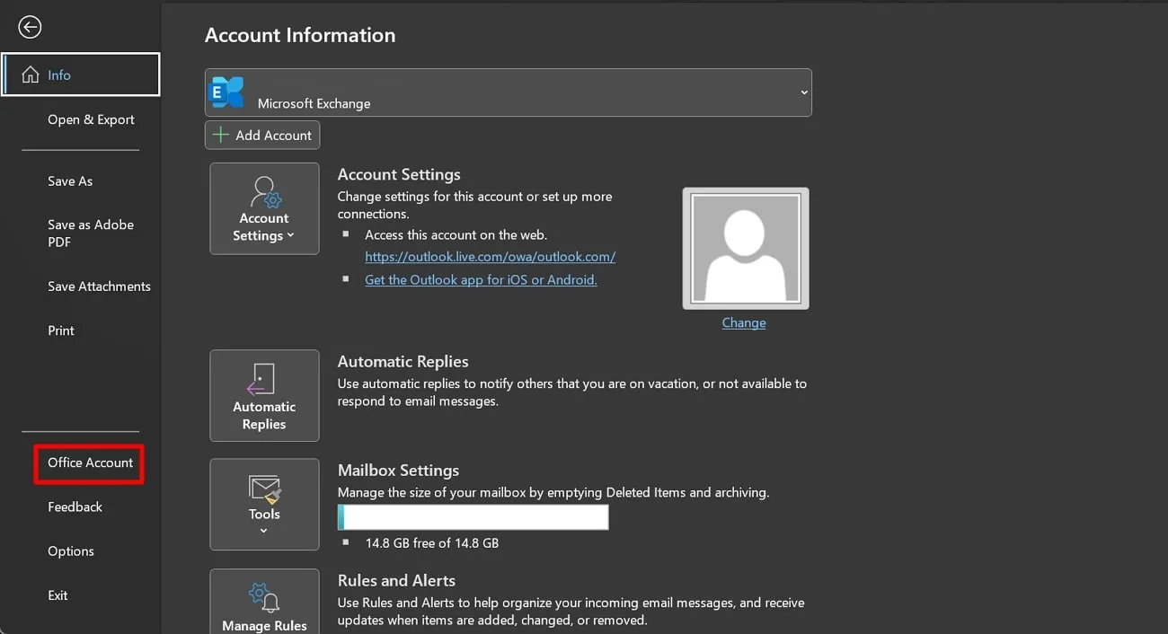Click the back arrow to exit Account Information

coord(30,26)
